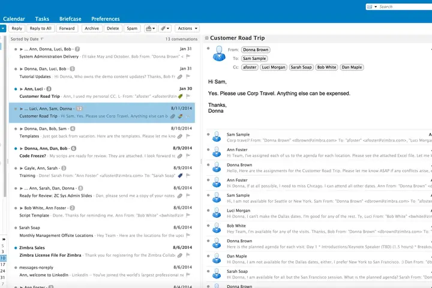Open the Move to folder dropdown in toolbar

pyautogui.click(x=151, y=28)
